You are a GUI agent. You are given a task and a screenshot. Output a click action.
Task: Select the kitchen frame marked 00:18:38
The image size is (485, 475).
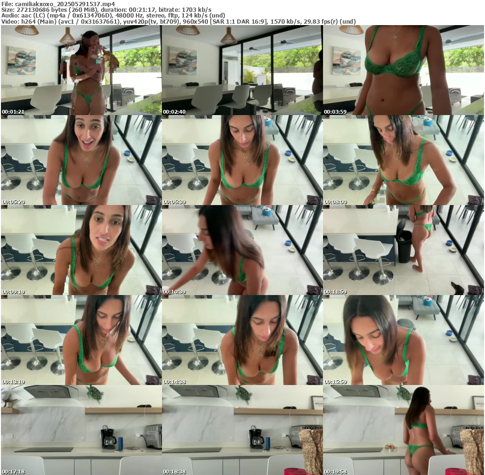pyautogui.click(x=242, y=430)
